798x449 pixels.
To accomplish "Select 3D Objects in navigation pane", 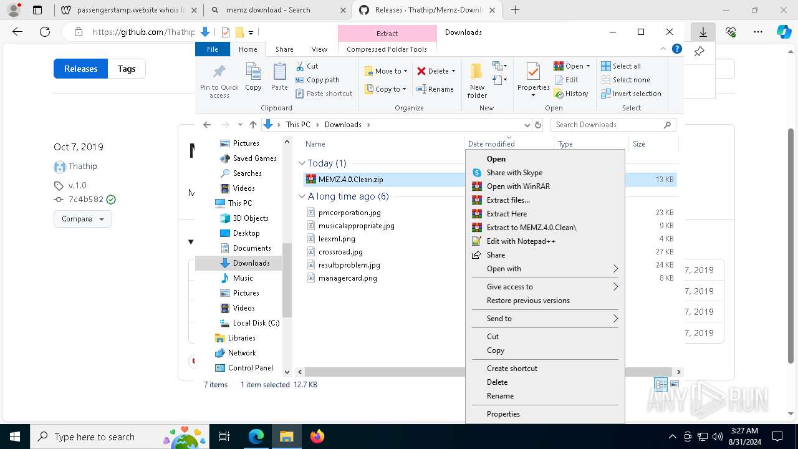I will point(250,218).
